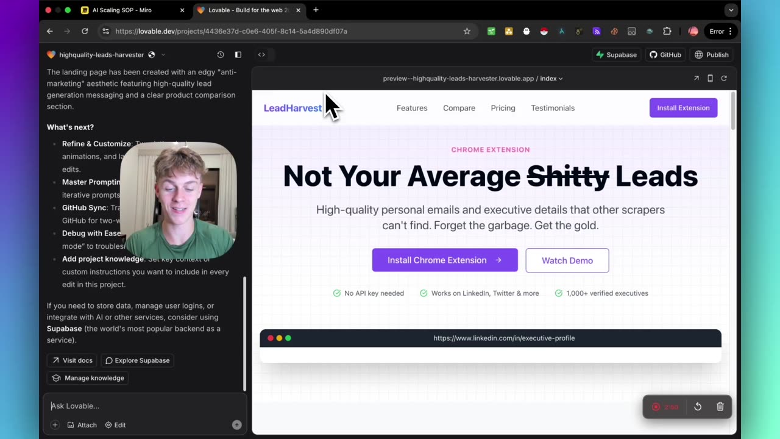Click Install Chrome Extension hero button
Viewport: 780px width, 439px height.
tap(445, 260)
